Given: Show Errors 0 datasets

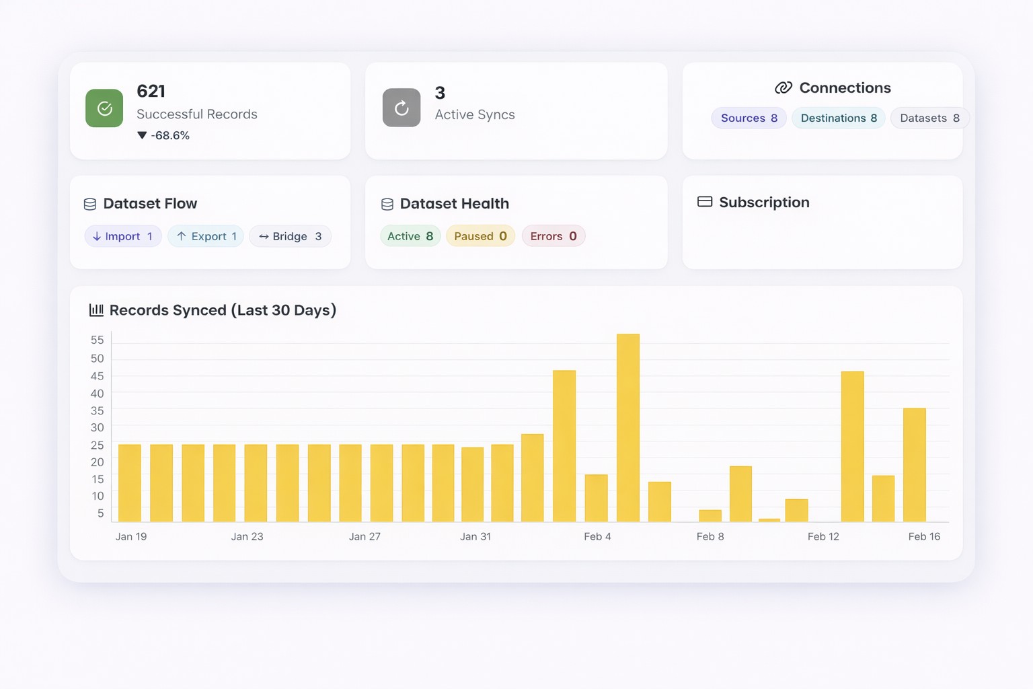Looking at the screenshot, I should (x=553, y=236).
